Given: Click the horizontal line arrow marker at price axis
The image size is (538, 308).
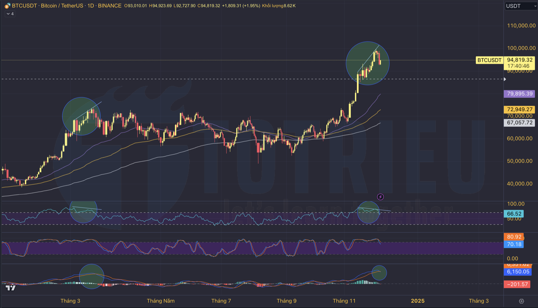Looking at the screenshot, I should (505, 79).
